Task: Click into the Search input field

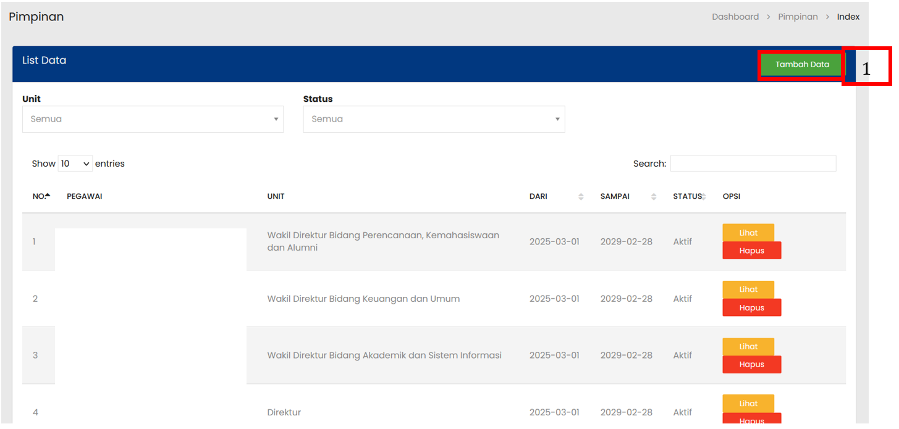Action: click(x=753, y=164)
